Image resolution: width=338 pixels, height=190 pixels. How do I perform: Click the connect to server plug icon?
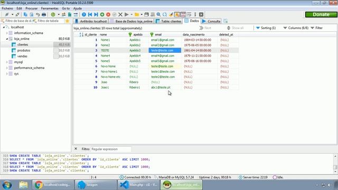7,14
